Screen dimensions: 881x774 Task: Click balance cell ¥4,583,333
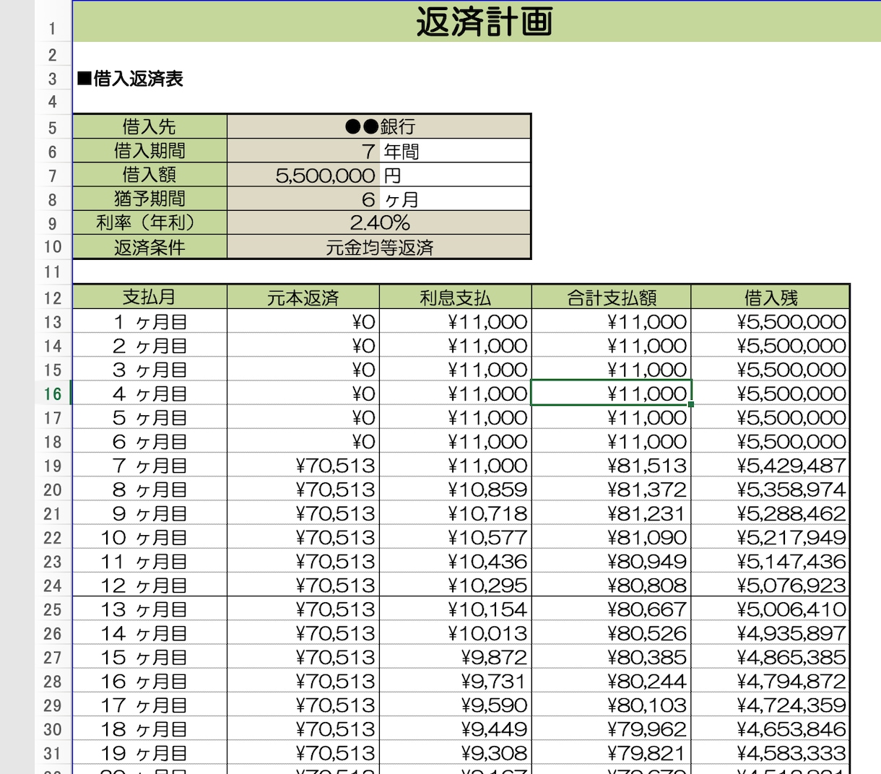coord(771,753)
